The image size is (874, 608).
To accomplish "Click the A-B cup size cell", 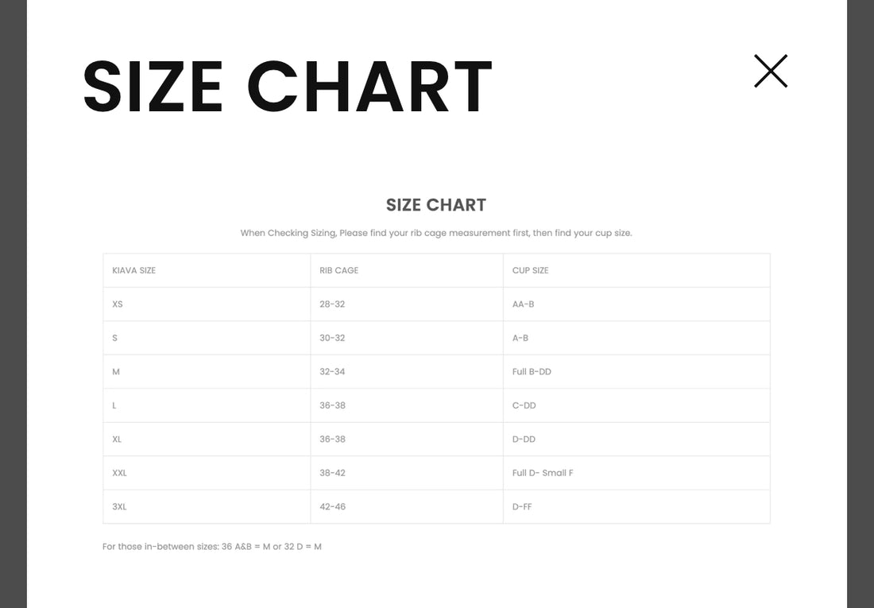I will (x=520, y=338).
